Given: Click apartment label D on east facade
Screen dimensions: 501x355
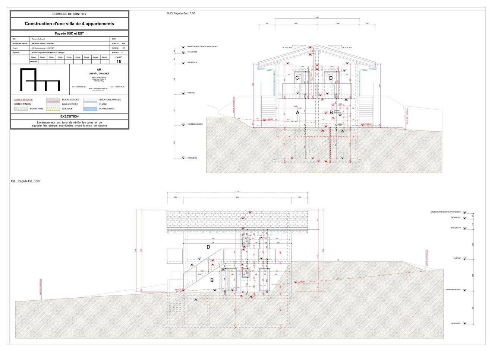Looking at the screenshot, I should pyautogui.click(x=208, y=247).
